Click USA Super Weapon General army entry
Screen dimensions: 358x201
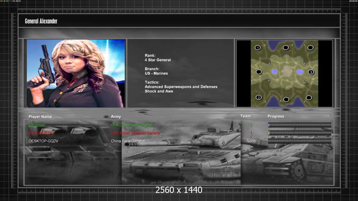pyautogui.click(x=135, y=133)
